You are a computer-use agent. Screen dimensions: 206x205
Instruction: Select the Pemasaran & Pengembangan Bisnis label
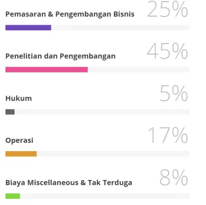pyautogui.click(x=70, y=14)
